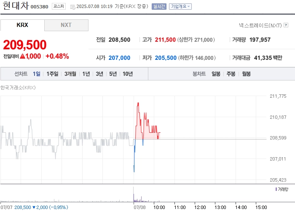Click the current price 209,500
Image resolution: width=295 pixels, height=217 pixels.
pyautogui.click(x=24, y=45)
